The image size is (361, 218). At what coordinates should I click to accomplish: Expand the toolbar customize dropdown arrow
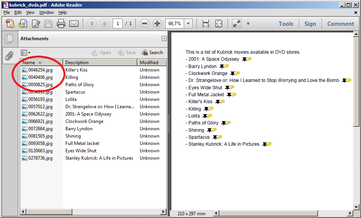pyautogui.click(x=248, y=24)
